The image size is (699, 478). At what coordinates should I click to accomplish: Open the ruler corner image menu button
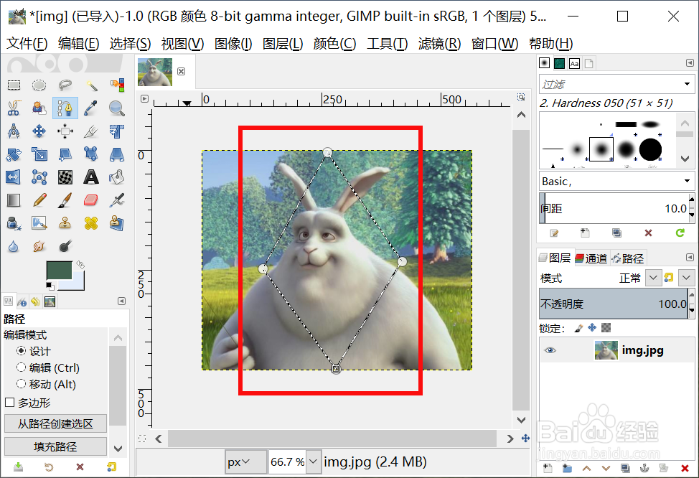144,98
